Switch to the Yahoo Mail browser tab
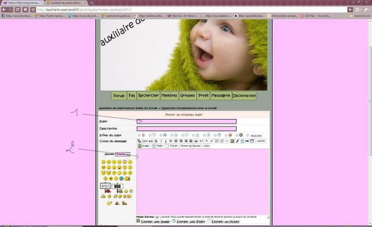 [x=23, y=3]
